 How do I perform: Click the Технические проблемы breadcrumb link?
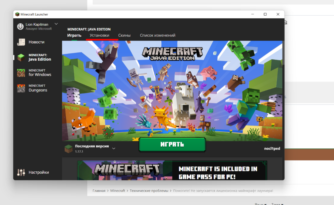click(149, 191)
